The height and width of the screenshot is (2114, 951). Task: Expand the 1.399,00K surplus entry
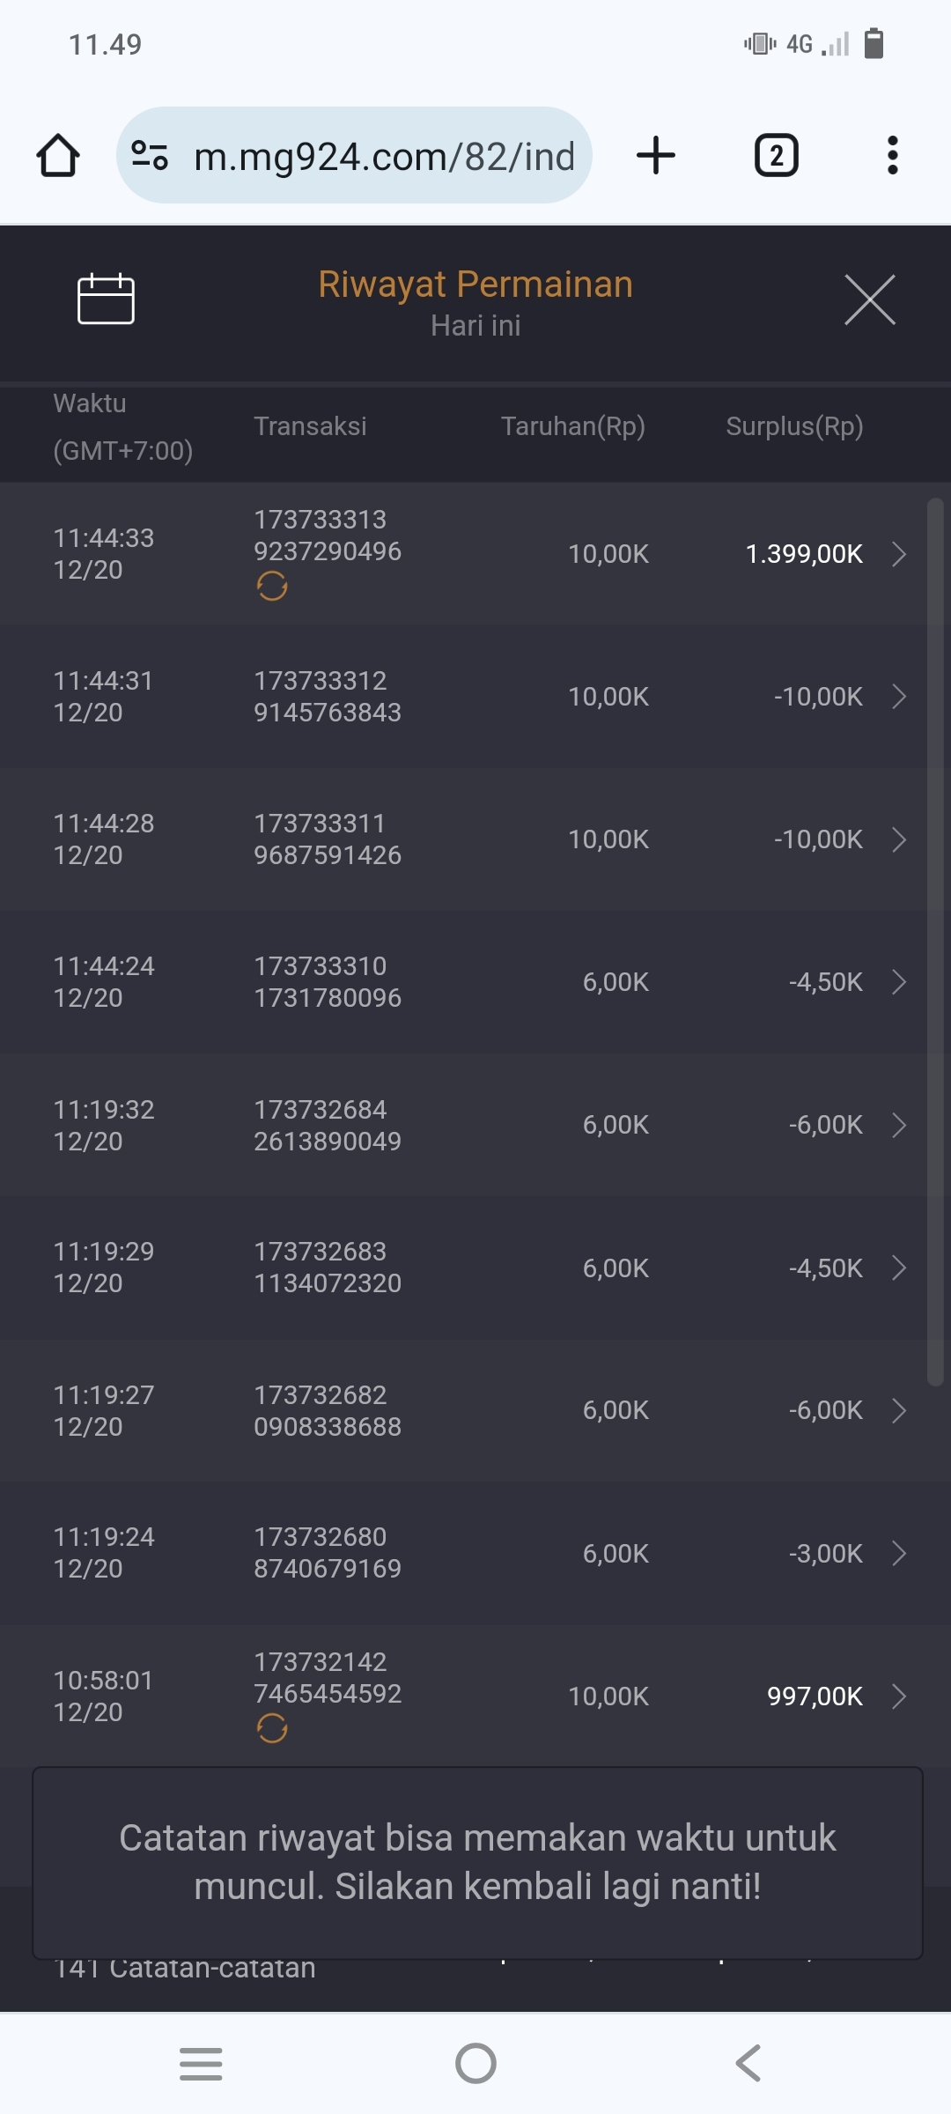coord(898,554)
